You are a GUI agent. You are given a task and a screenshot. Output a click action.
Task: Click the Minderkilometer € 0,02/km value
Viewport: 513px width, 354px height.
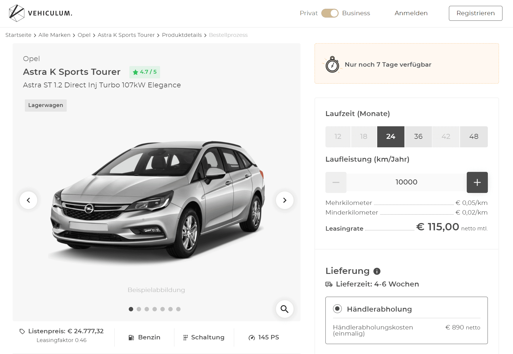pos(471,213)
